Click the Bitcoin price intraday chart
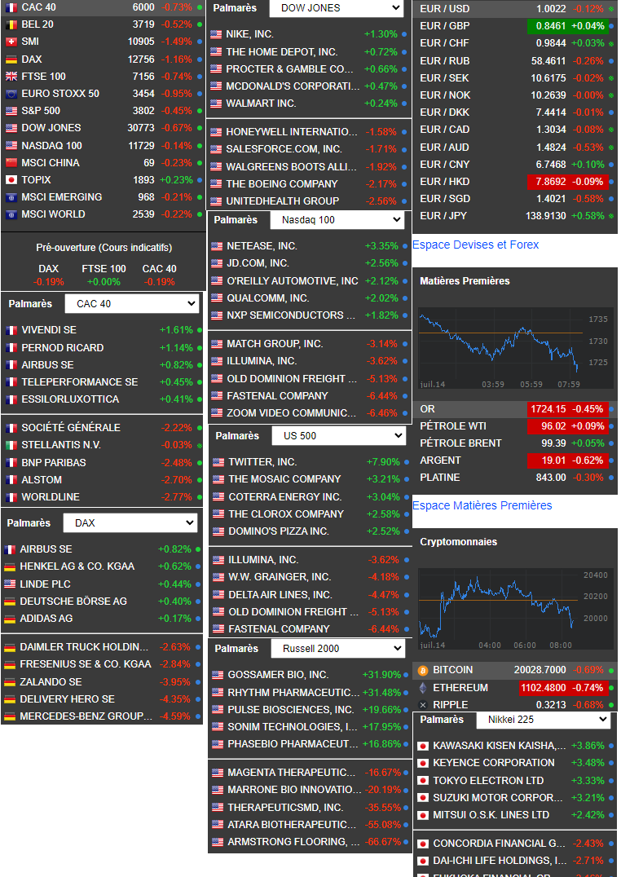The image size is (621, 877). (515, 609)
